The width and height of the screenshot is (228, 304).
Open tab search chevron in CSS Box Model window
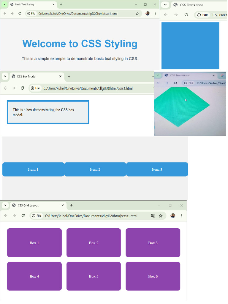click(x=5, y=76)
